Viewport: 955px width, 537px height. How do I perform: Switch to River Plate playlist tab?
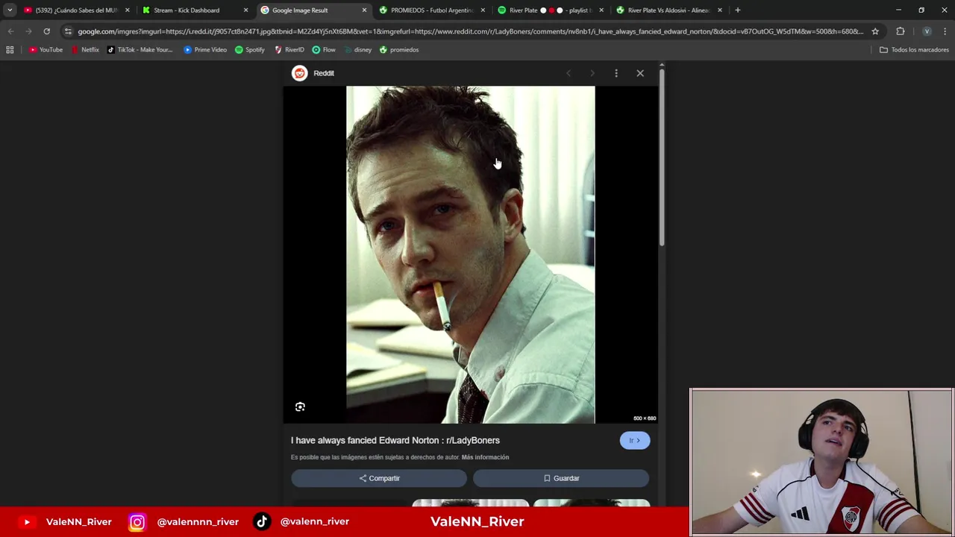[x=550, y=10]
